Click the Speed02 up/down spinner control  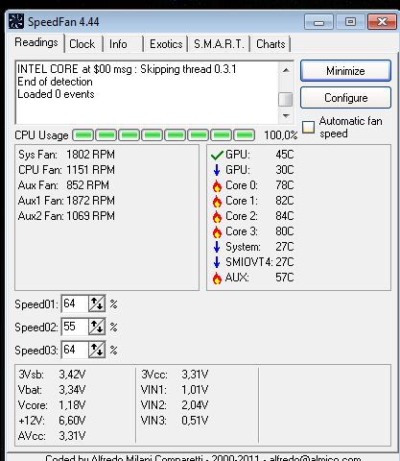click(97, 327)
